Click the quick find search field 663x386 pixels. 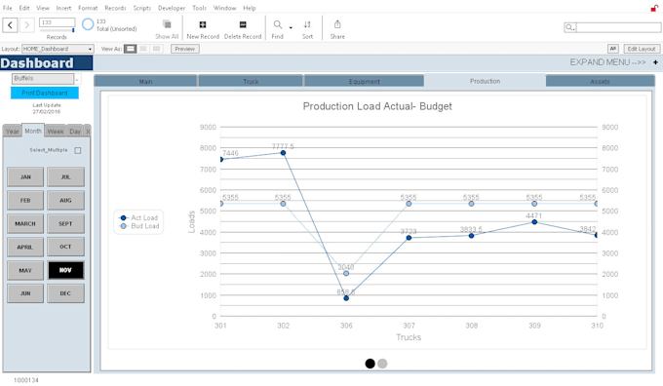pyautogui.click(x=618, y=27)
